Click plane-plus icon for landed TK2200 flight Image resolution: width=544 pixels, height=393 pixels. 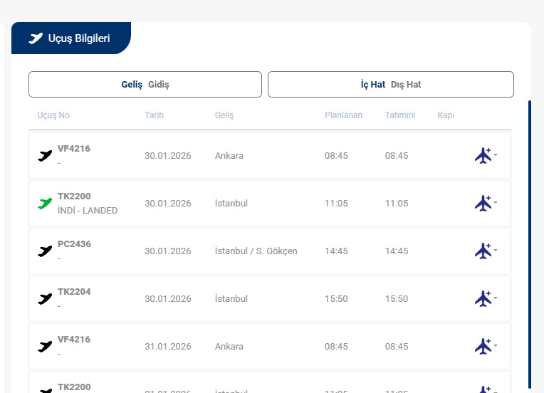point(483,203)
